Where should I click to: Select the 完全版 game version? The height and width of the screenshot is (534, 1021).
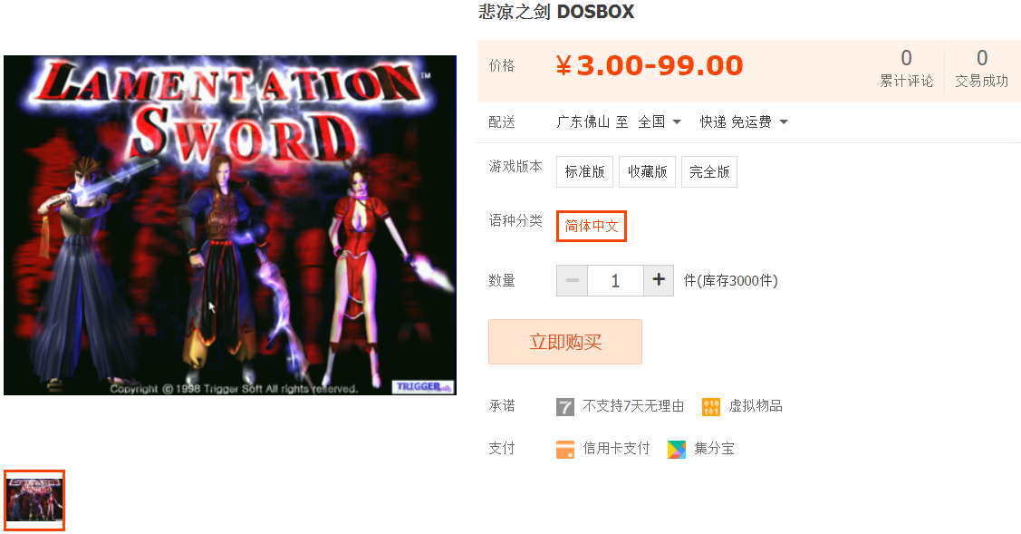coord(709,171)
